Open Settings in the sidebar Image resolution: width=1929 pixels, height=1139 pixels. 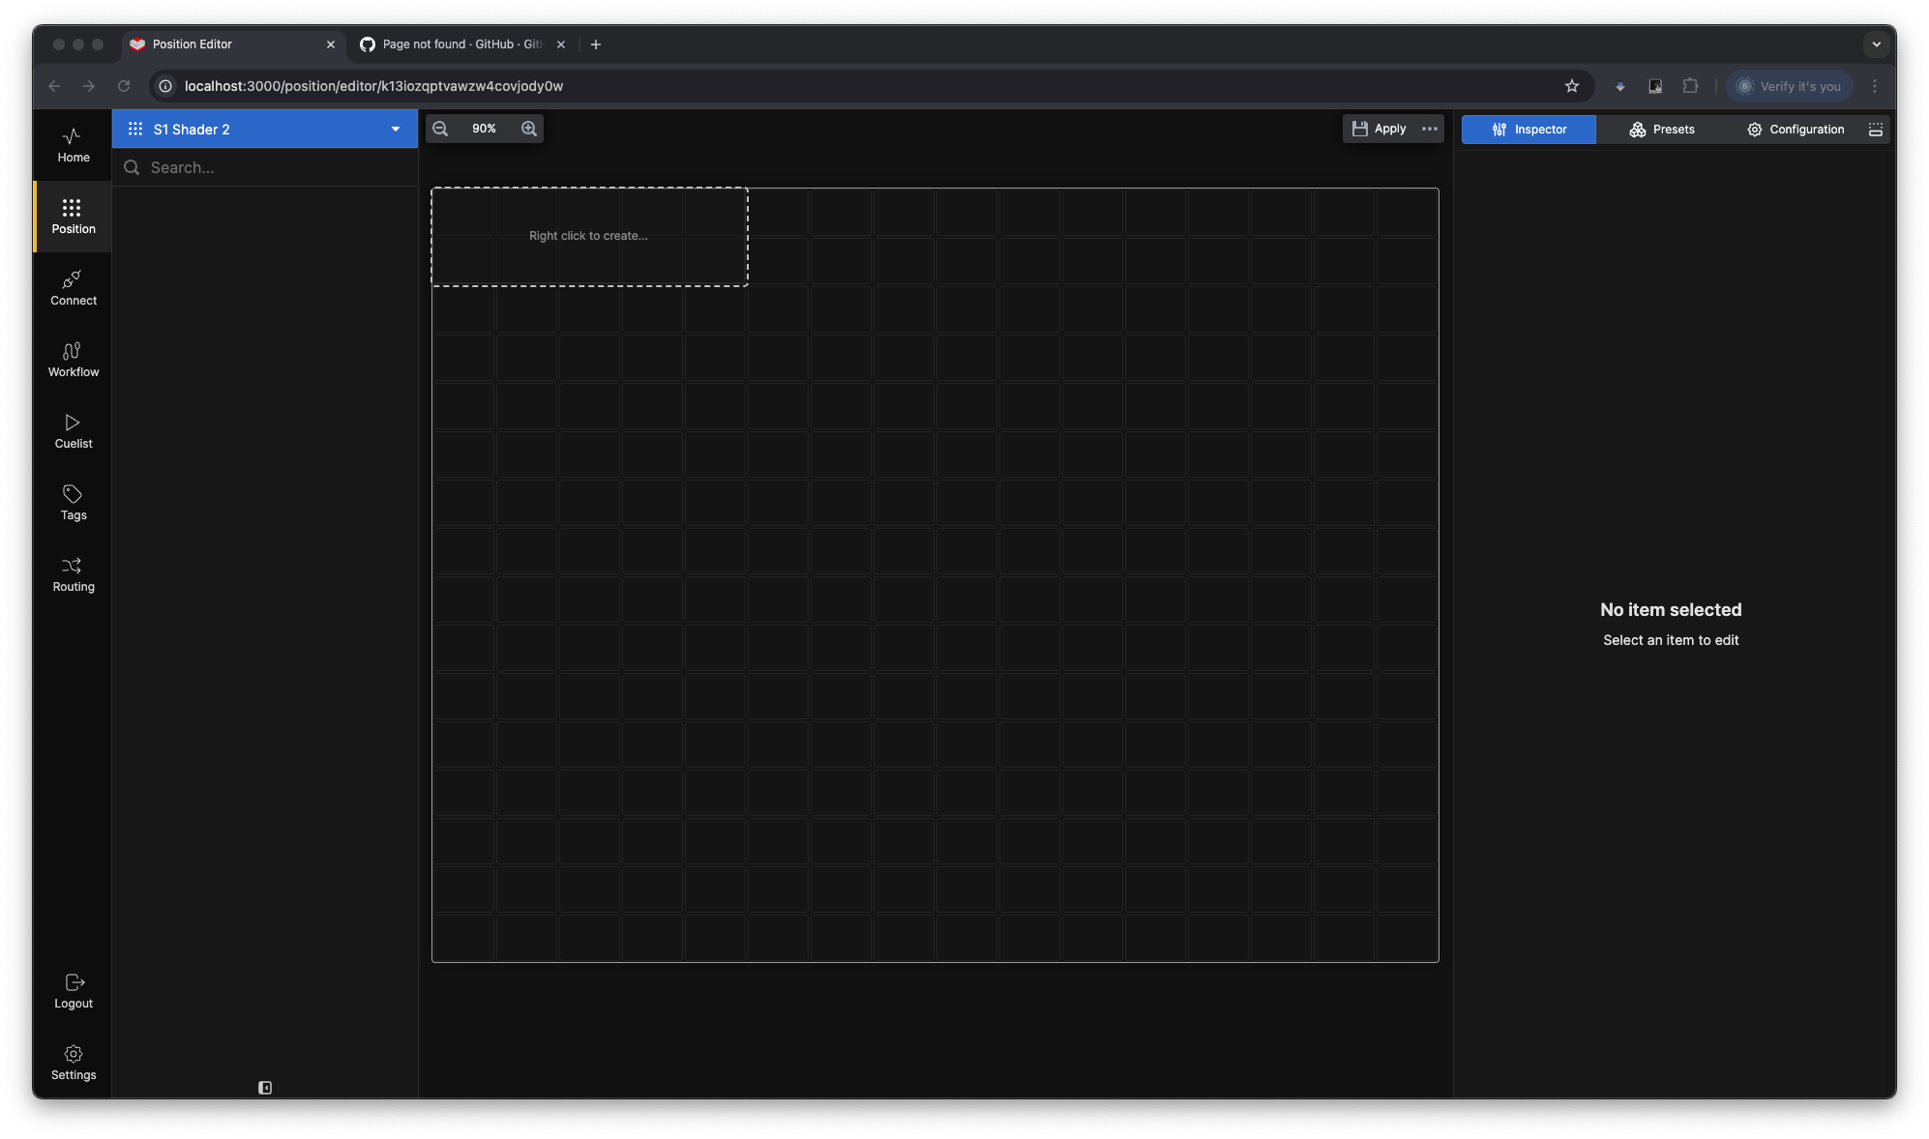[x=73, y=1063]
